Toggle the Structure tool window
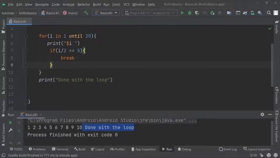Screen dimensions: 280x158 3,86
